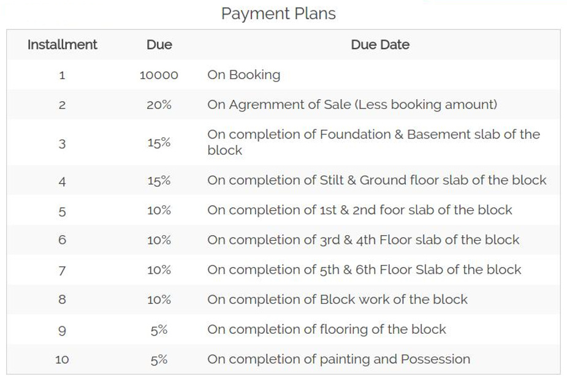Click the Due column header
Image resolution: width=567 pixels, height=376 pixels.
point(159,45)
